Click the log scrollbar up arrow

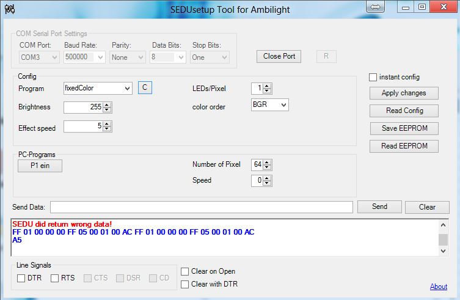point(444,225)
